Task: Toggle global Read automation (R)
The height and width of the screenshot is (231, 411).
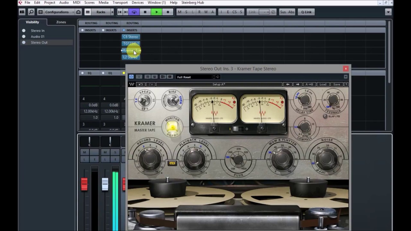Action: pyautogui.click(x=199, y=12)
